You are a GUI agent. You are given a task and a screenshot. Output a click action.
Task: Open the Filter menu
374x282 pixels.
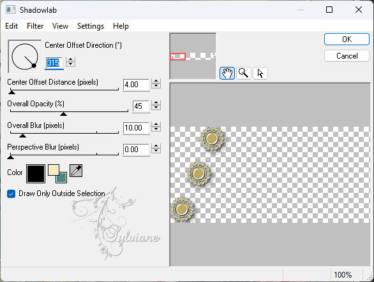coord(35,26)
